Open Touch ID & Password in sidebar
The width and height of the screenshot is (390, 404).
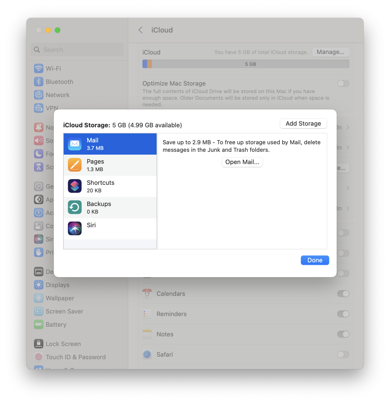tap(77, 357)
